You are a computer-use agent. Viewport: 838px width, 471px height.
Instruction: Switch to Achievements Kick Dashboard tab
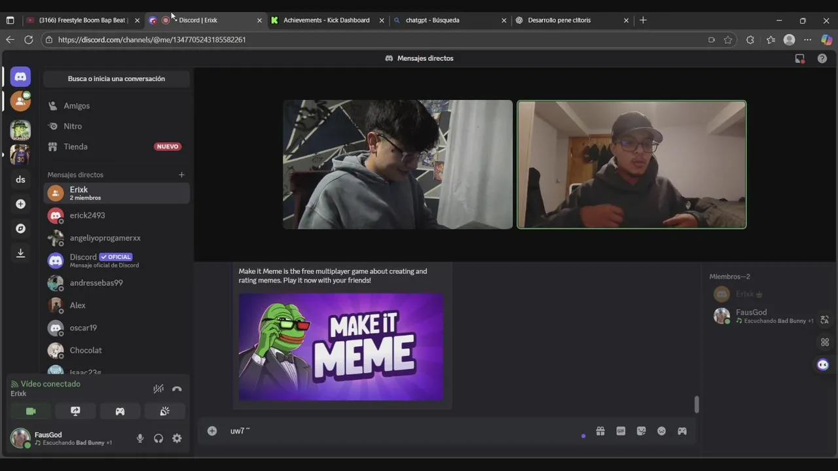[327, 20]
